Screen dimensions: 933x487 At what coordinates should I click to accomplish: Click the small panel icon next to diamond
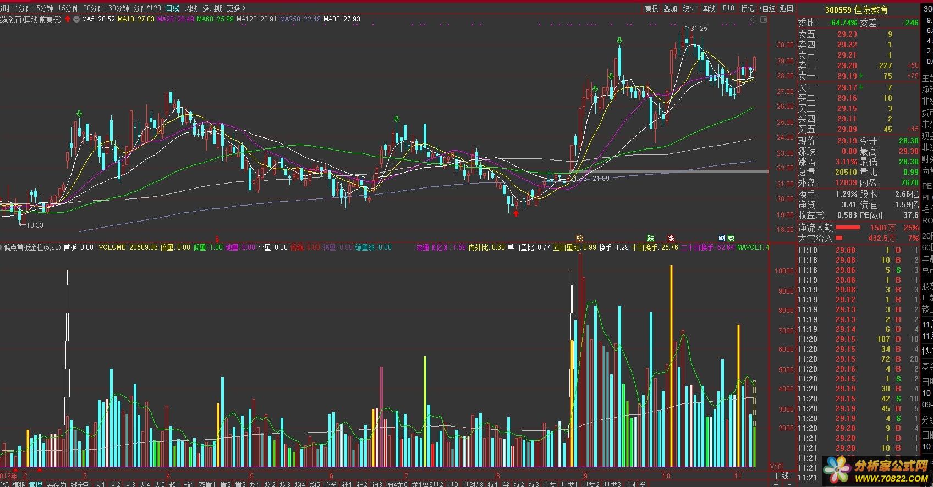pyautogui.click(x=763, y=19)
